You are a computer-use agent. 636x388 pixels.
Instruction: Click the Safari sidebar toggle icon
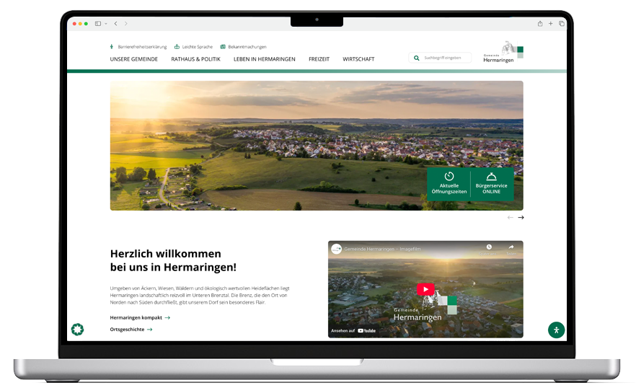[x=98, y=24]
